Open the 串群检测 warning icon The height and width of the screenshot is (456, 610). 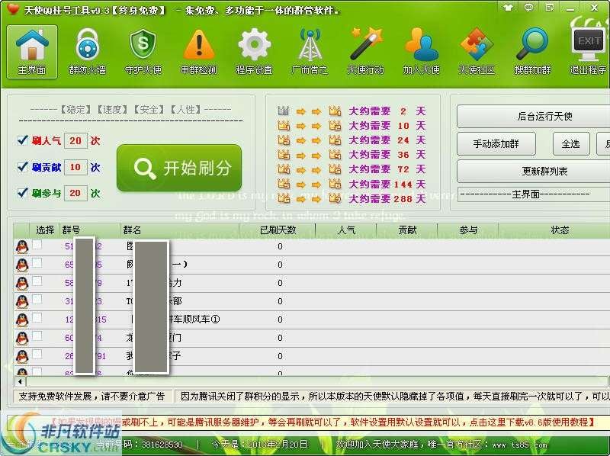click(199, 52)
